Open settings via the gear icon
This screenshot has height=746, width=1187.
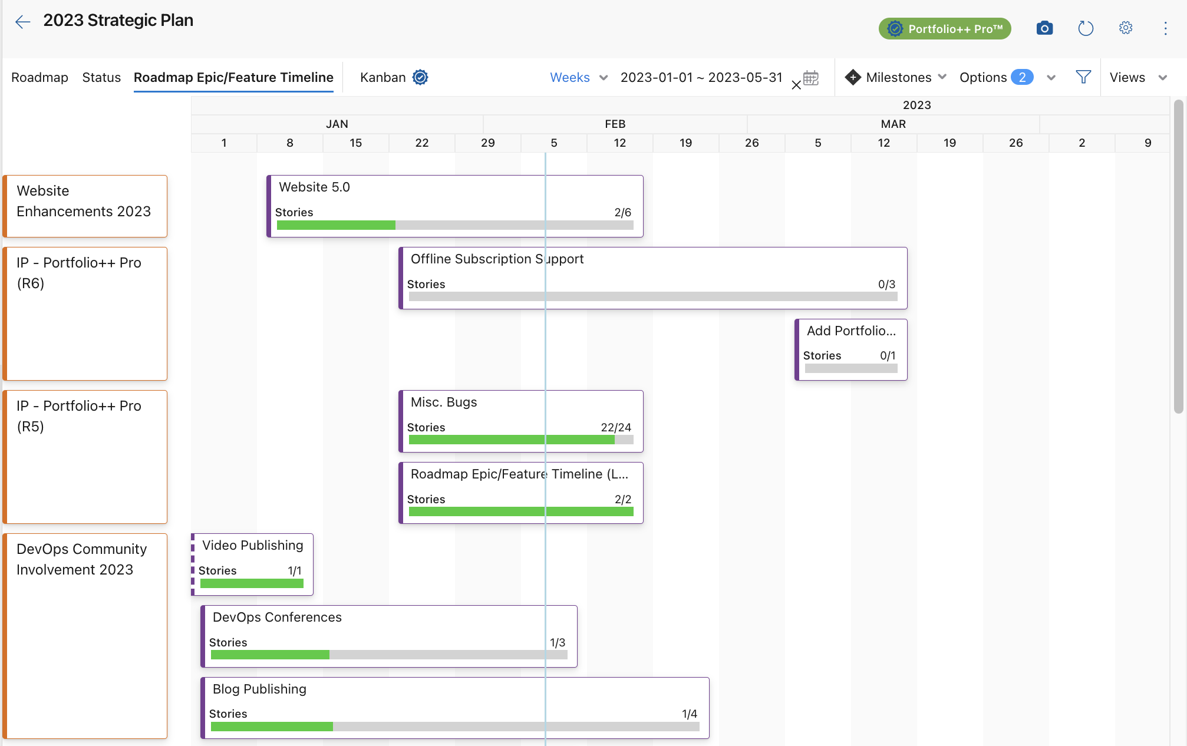[x=1126, y=27]
